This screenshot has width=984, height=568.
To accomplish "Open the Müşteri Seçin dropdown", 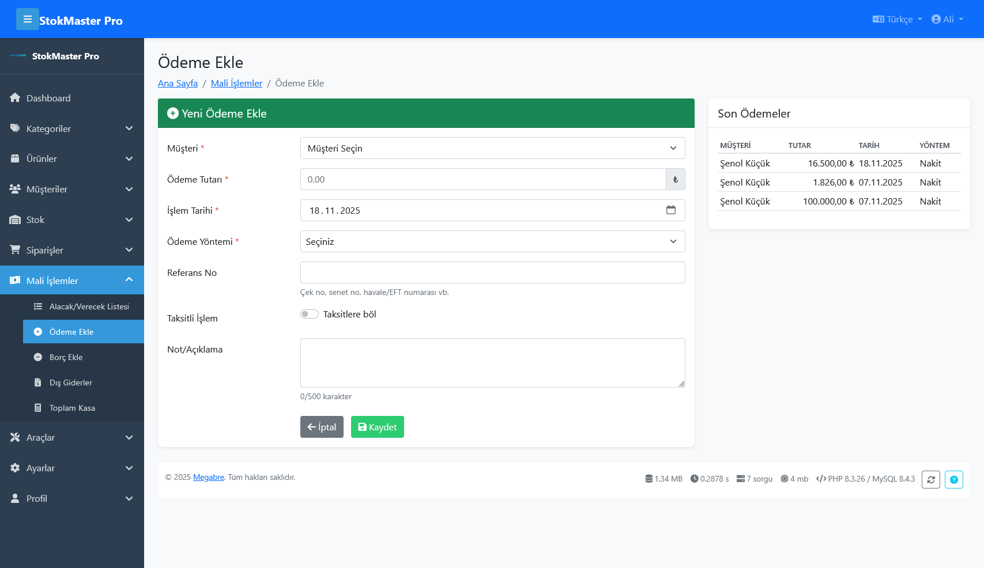I will (492, 148).
